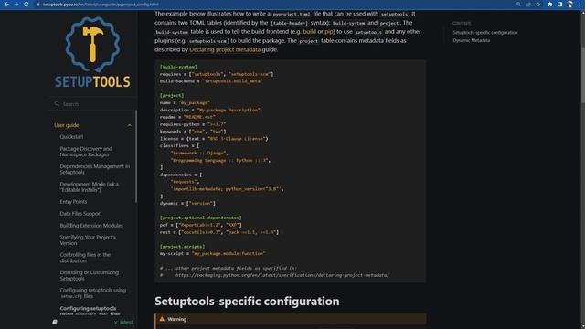This screenshot has width=585, height=329.
Task: Jump to Setuptools-specific configuration in contents
Action: tap(485, 33)
